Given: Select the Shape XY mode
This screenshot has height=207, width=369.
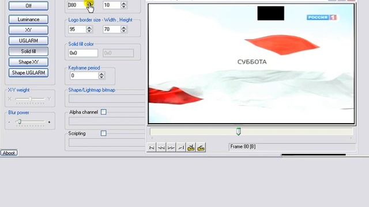Looking at the screenshot, I should [28, 62].
